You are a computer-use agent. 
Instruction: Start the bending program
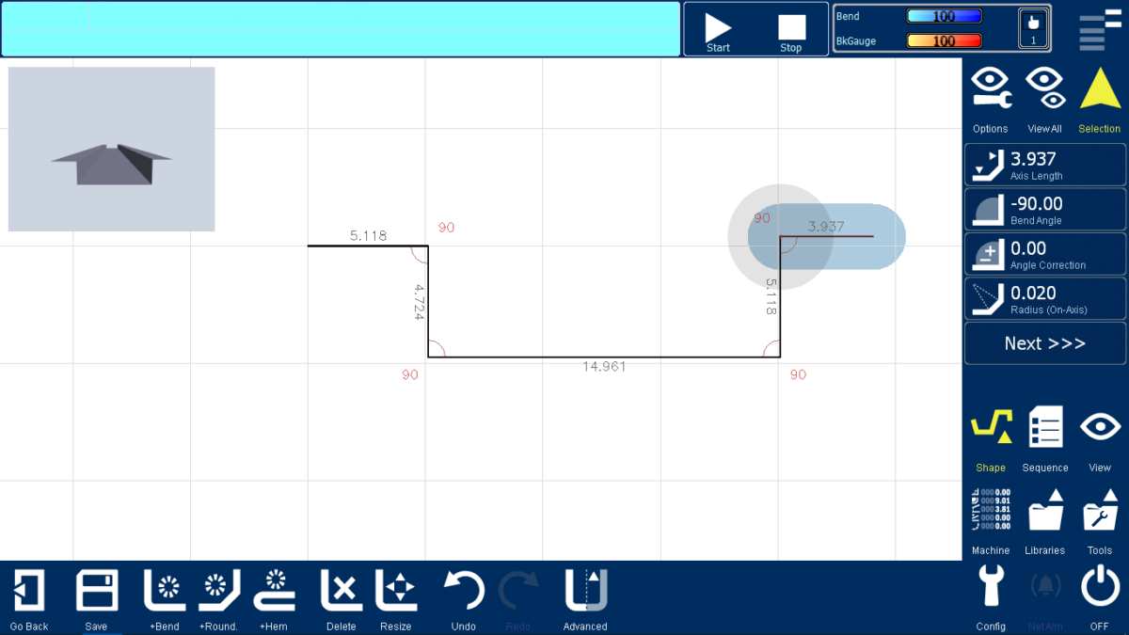pyautogui.click(x=718, y=31)
